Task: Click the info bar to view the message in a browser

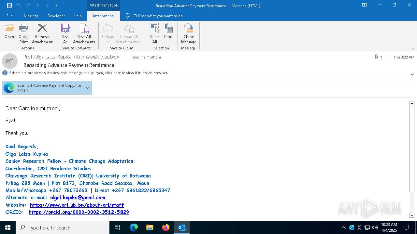Action: tap(88, 73)
